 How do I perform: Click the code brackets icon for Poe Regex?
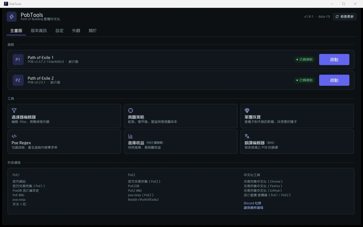(x=14, y=136)
